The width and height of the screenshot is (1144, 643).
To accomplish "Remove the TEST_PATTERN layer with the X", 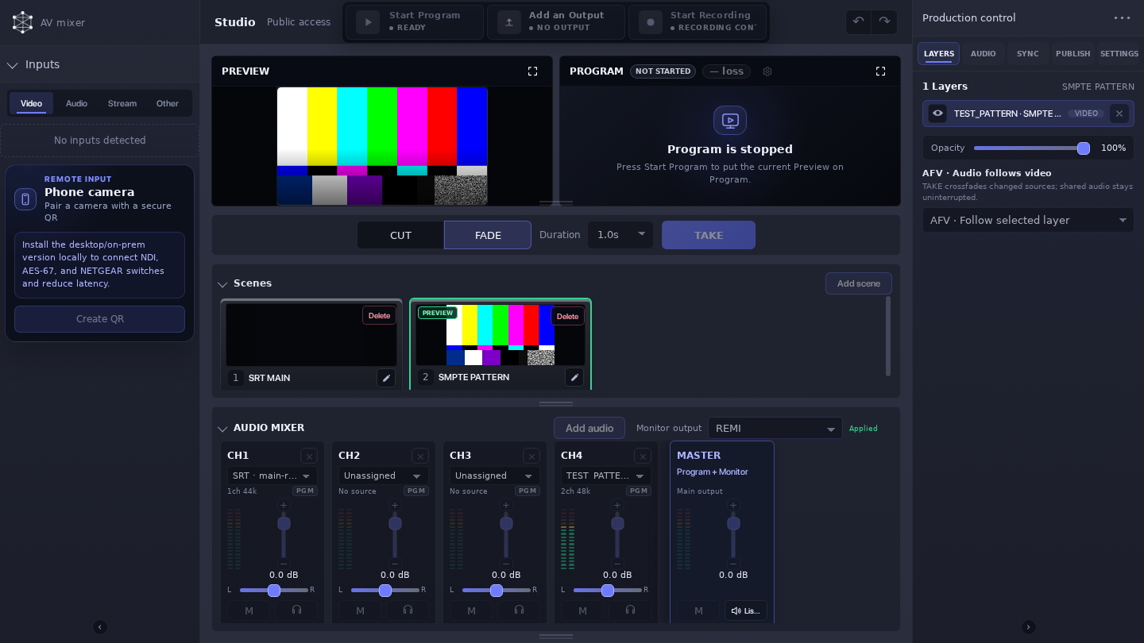I will (x=1119, y=114).
